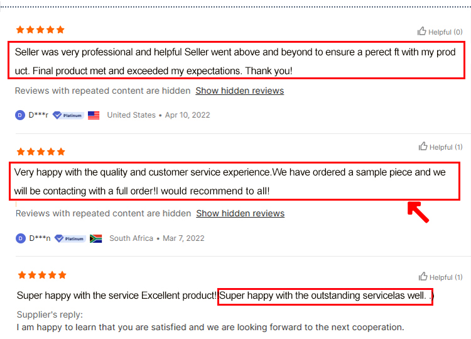This screenshot has width=471, height=339.
Task: Click Helpful thumbs-up on third review
Action: pyautogui.click(x=440, y=277)
